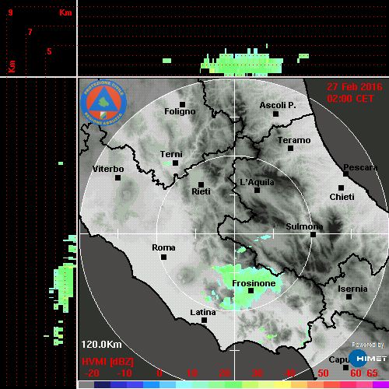389x389 pixels.
Task: Click the magenta swatch at the color bar's right end
Action: pyautogui.click(x=380, y=384)
